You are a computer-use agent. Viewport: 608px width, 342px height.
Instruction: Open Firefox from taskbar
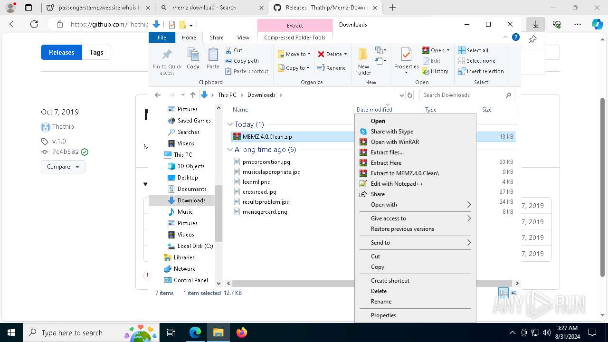242,332
